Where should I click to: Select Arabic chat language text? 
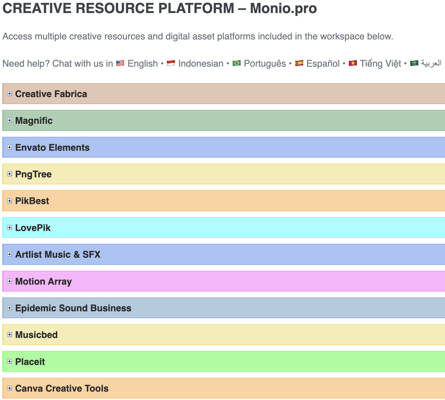click(431, 63)
